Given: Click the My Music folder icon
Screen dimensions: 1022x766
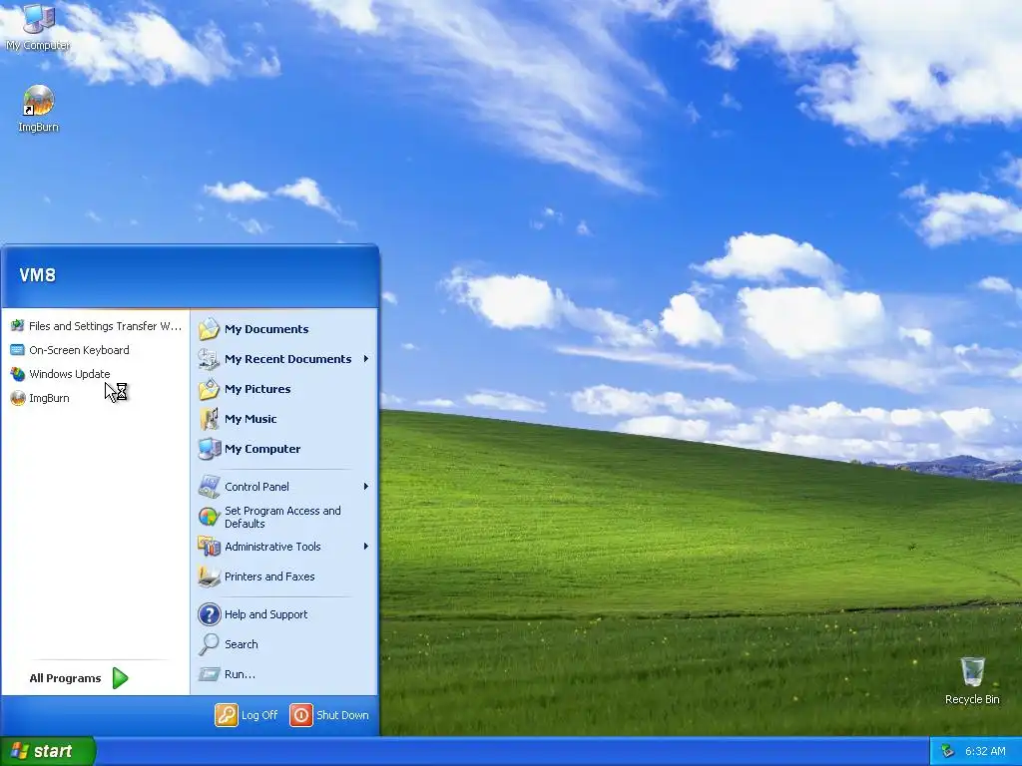Looking at the screenshot, I should point(210,419).
